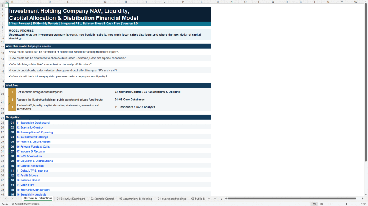The width and height of the screenshot is (368, 206).
Task: Open hidden sheet tabs ellipsis
Action: tap(209, 199)
